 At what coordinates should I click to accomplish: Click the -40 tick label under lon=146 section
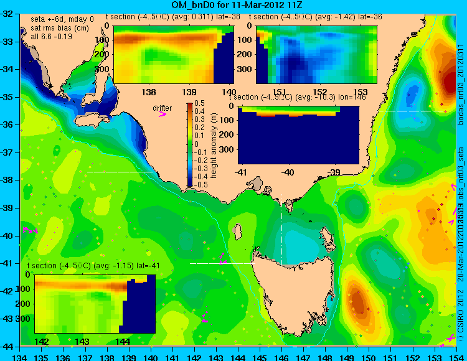tap(288, 172)
